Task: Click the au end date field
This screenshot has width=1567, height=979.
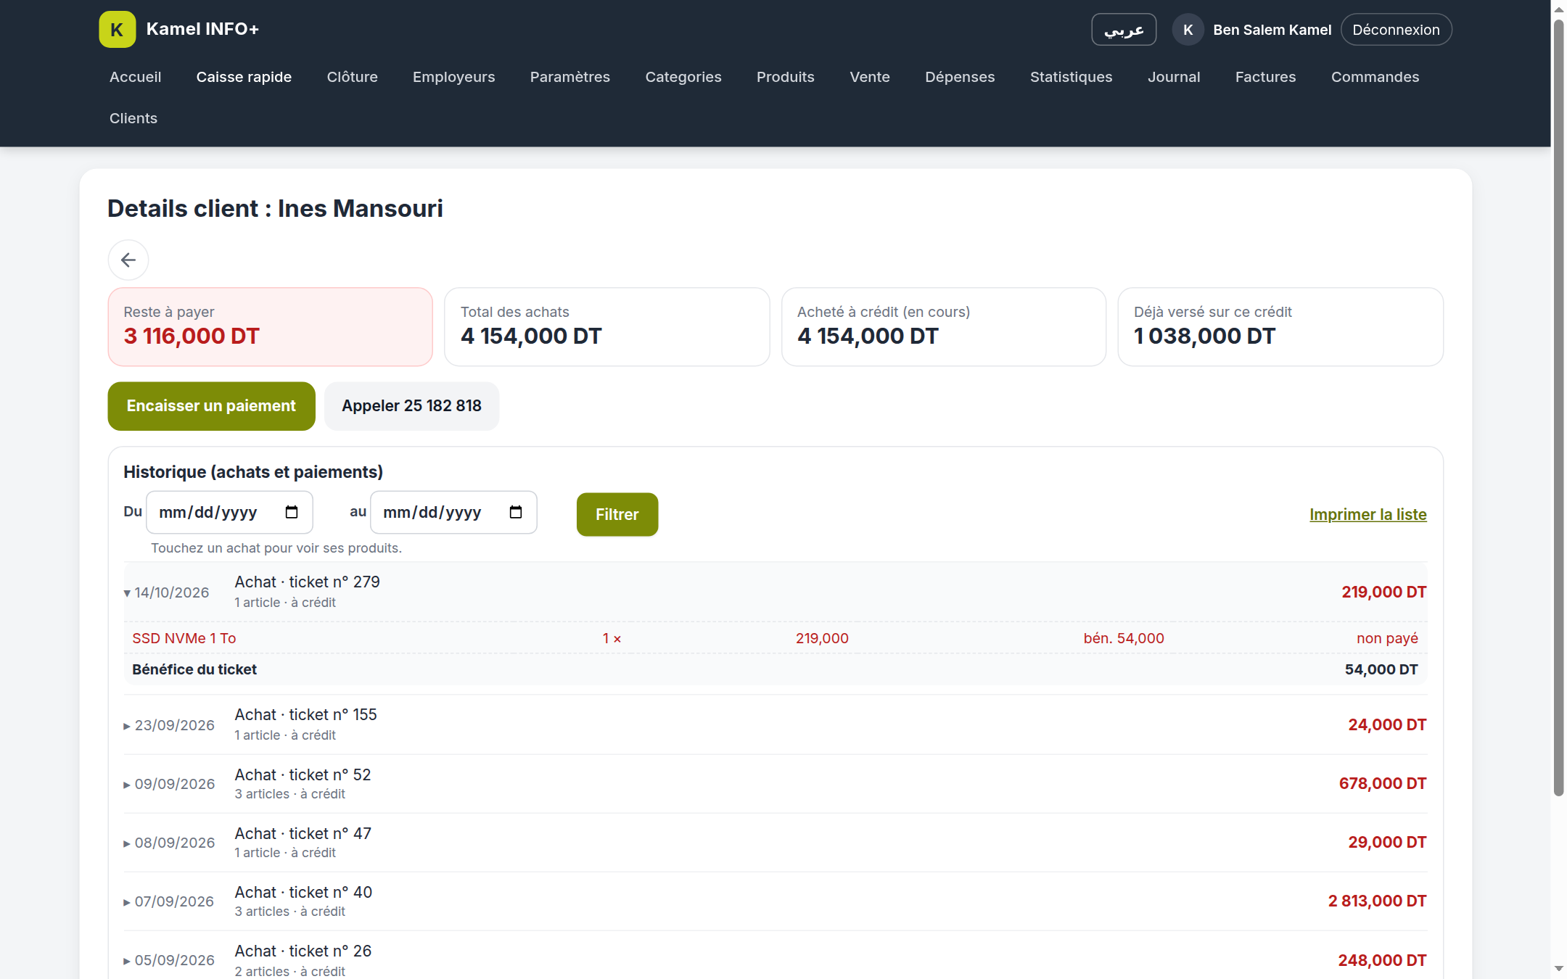Action: click(453, 513)
